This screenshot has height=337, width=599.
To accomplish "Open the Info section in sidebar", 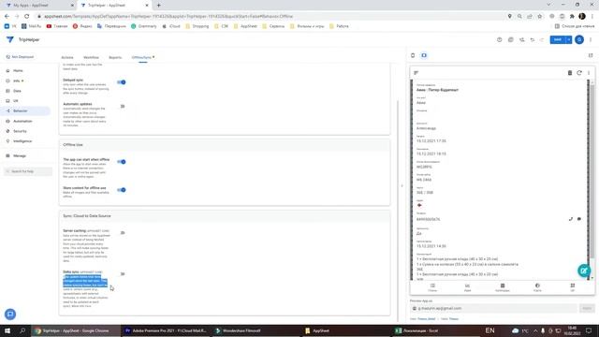I will coord(17,81).
